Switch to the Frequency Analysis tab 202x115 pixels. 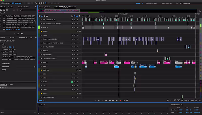pos(44,7)
